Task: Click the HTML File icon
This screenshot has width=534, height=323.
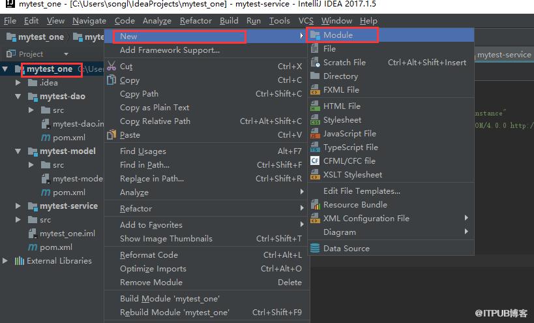Action: [315, 106]
